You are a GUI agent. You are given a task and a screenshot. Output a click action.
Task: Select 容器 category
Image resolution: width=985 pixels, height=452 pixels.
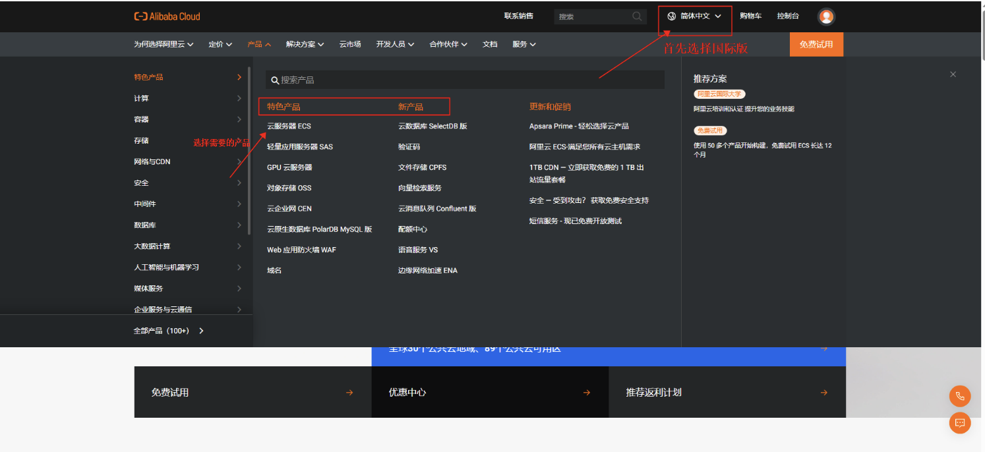(x=188, y=119)
